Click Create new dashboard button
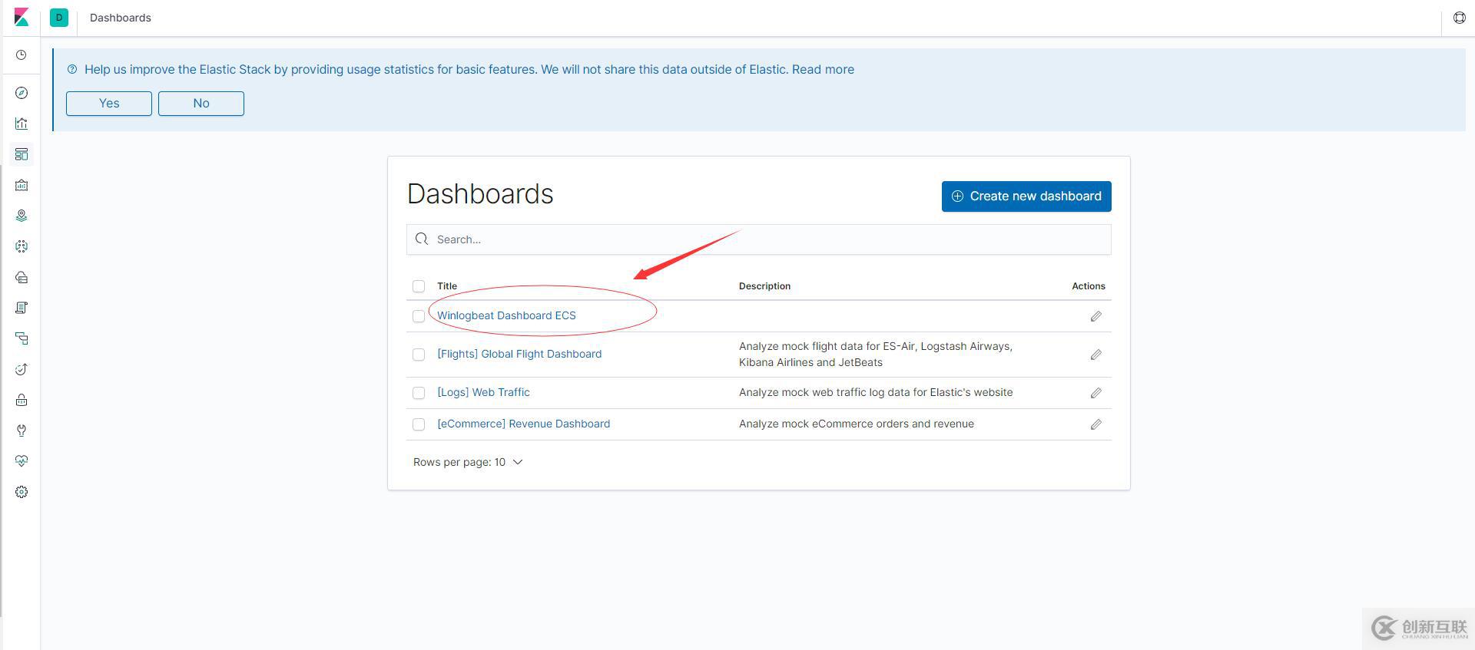 1026,196
